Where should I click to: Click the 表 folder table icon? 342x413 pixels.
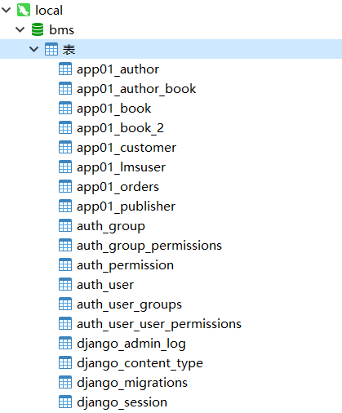pyautogui.click(x=51, y=49)
